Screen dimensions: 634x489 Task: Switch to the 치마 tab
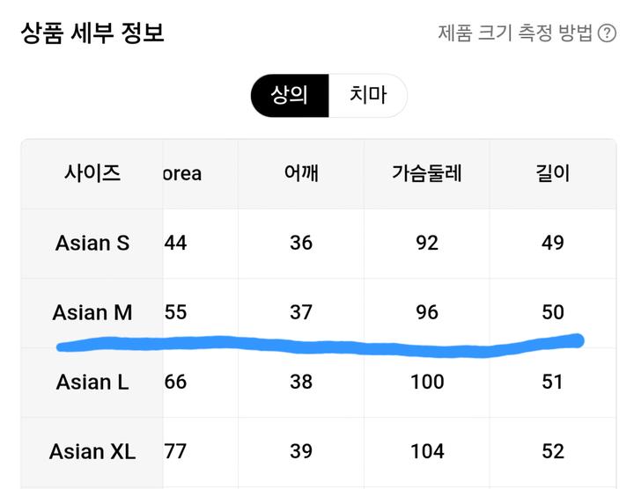(367, 95)
